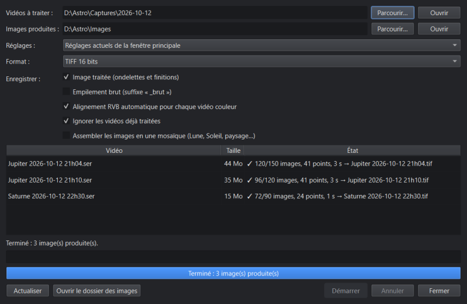The image size is (467, 304).
Task: Sort by the Taille column header
Action: (233, 151)
